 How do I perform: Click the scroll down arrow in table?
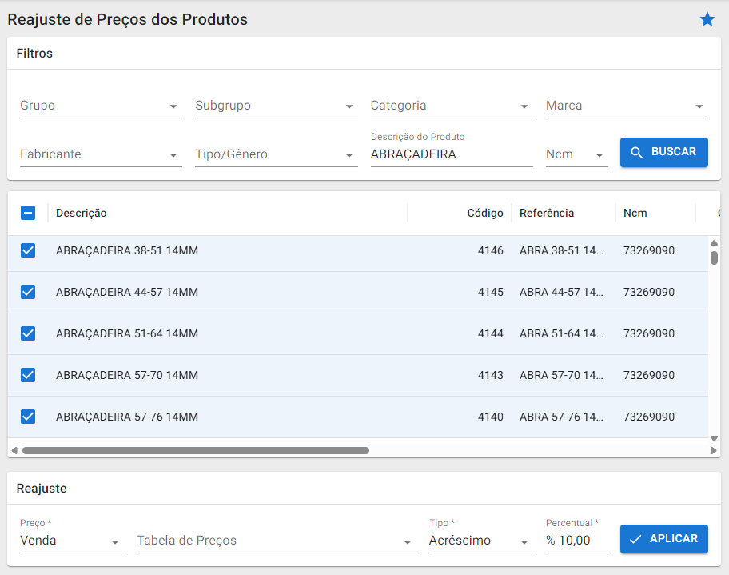click(714, 438)
